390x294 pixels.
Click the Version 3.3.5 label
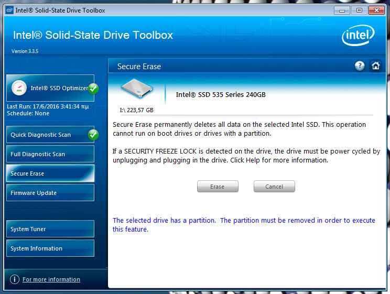click(x=25, y=51)
